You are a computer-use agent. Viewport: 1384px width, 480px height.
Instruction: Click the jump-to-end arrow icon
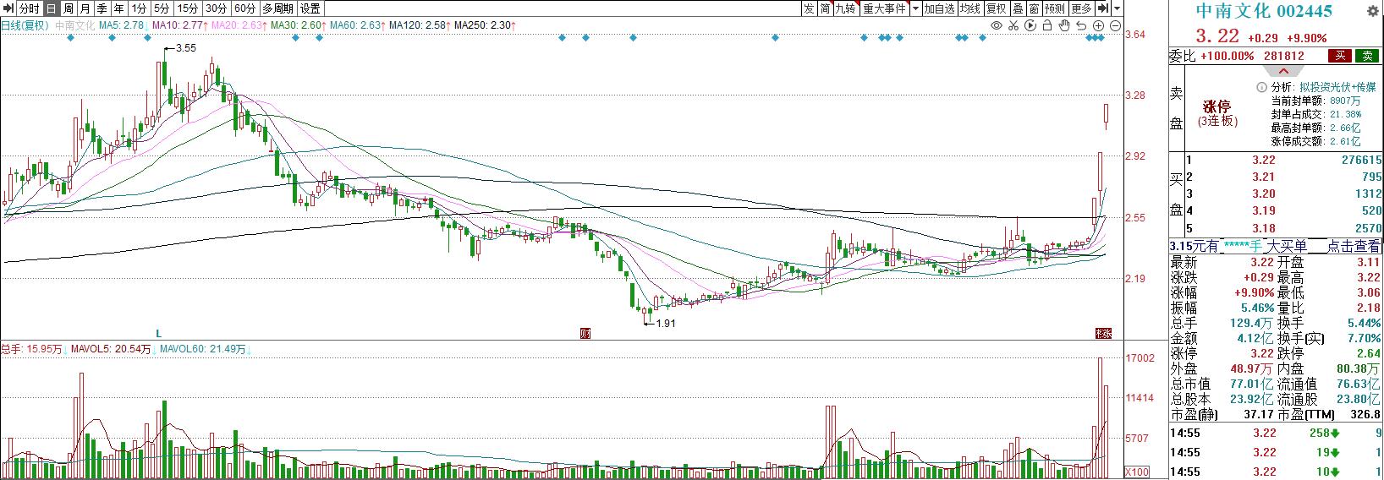point(1102,8)
